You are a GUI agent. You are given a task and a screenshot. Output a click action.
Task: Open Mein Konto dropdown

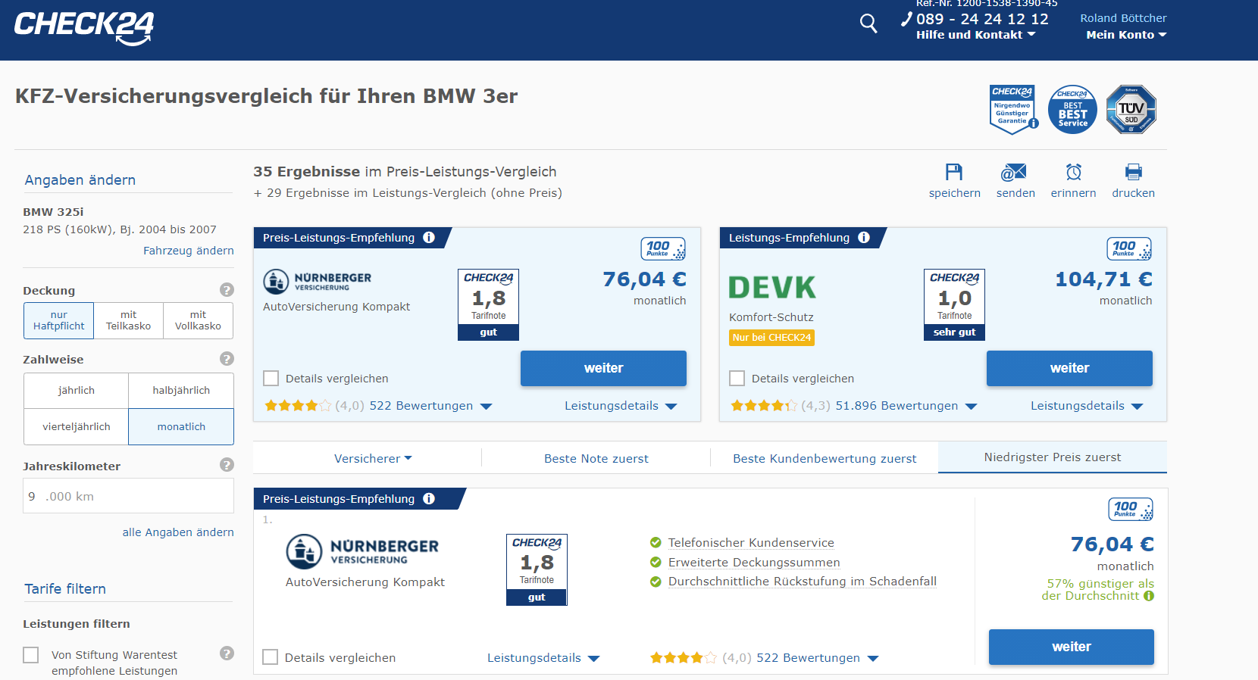pos(1126,35)
